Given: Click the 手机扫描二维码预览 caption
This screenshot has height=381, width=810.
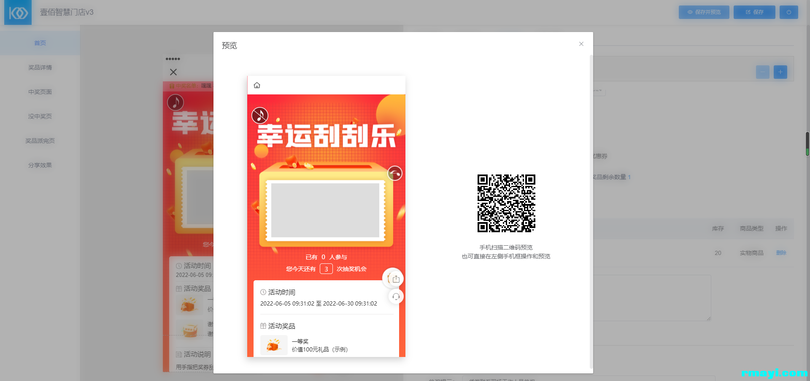Looking at the screenshot, I should (506, 247).
